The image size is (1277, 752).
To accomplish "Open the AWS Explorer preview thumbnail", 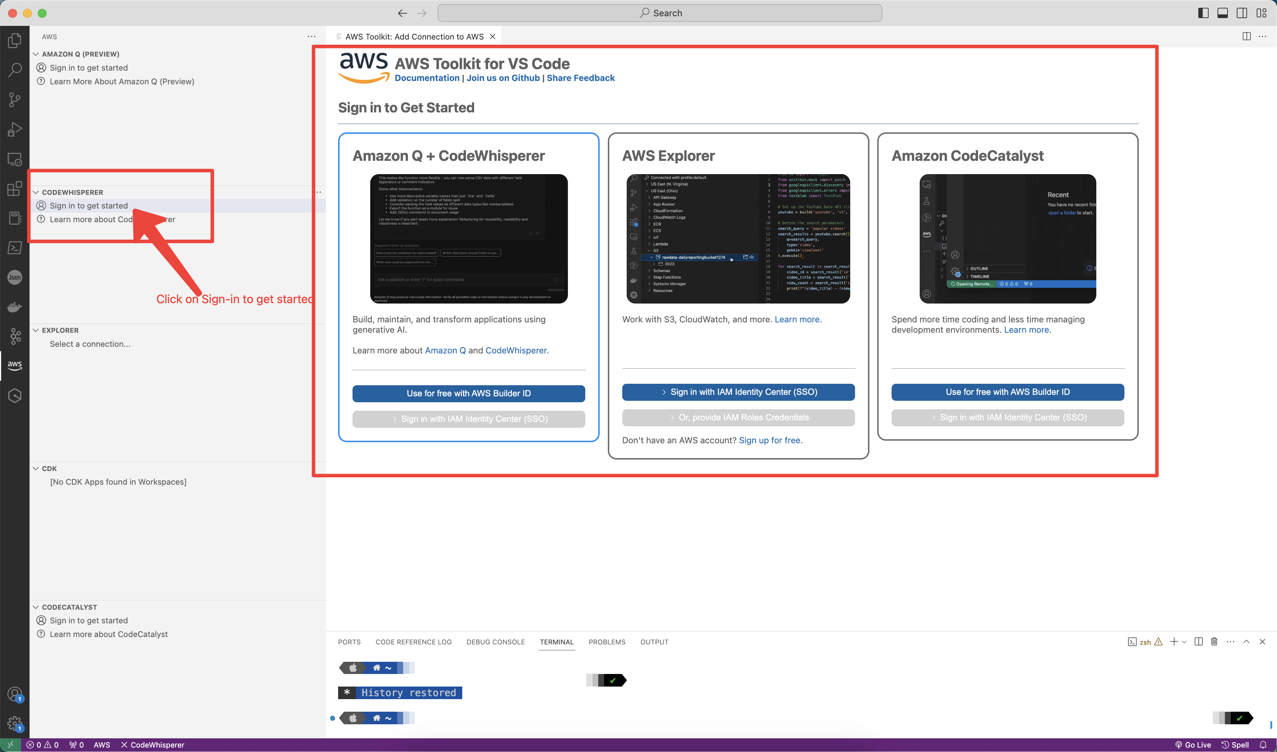I will tap(738, 239).
